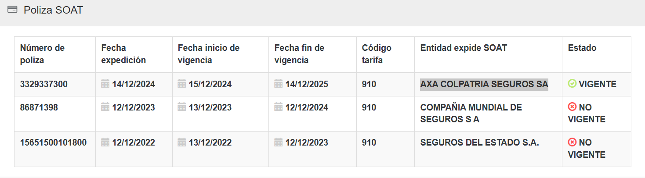Viewport: 645px width, 178px height.
Task: Select policy number 15651500101800
Action: (53, 142)
